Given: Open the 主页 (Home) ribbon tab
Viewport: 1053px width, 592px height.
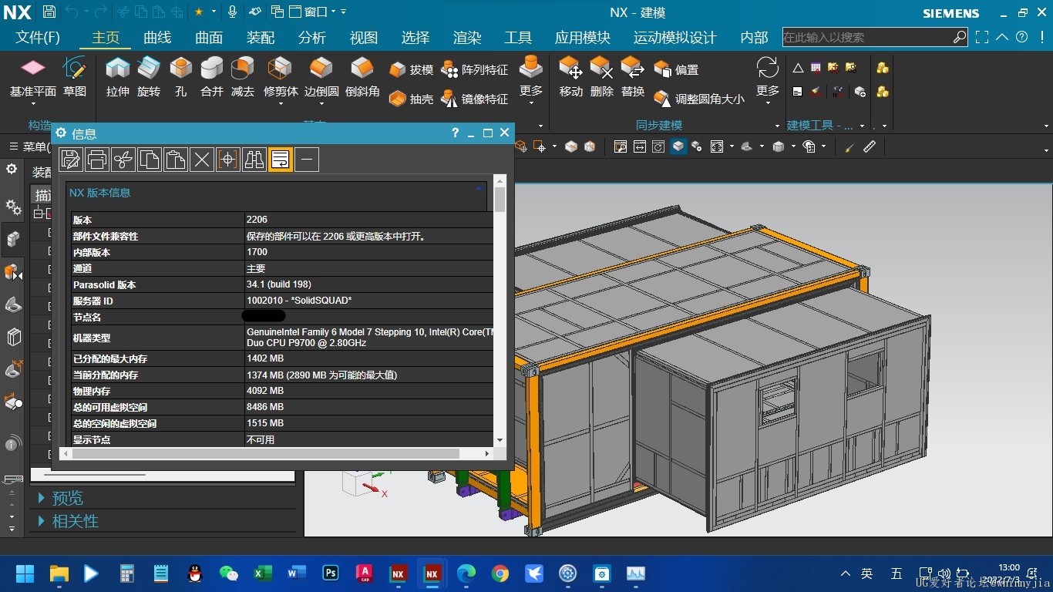Looking at the screenshot, I should (x=106, y=37).
